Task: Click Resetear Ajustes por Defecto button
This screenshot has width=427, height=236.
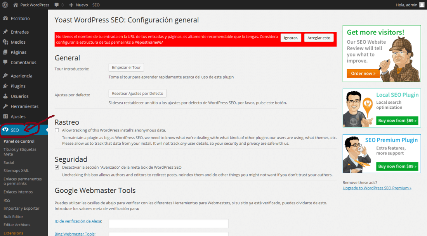Action: pyautogui.click(x=137, y=93)
